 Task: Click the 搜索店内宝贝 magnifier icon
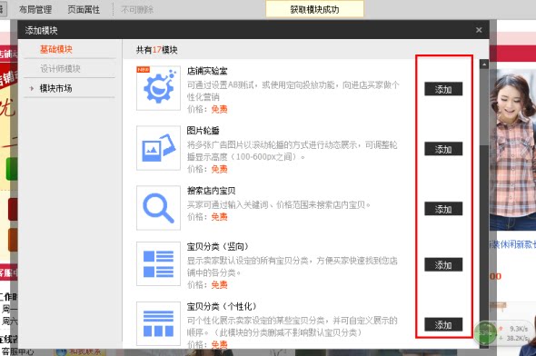(158, 208)
